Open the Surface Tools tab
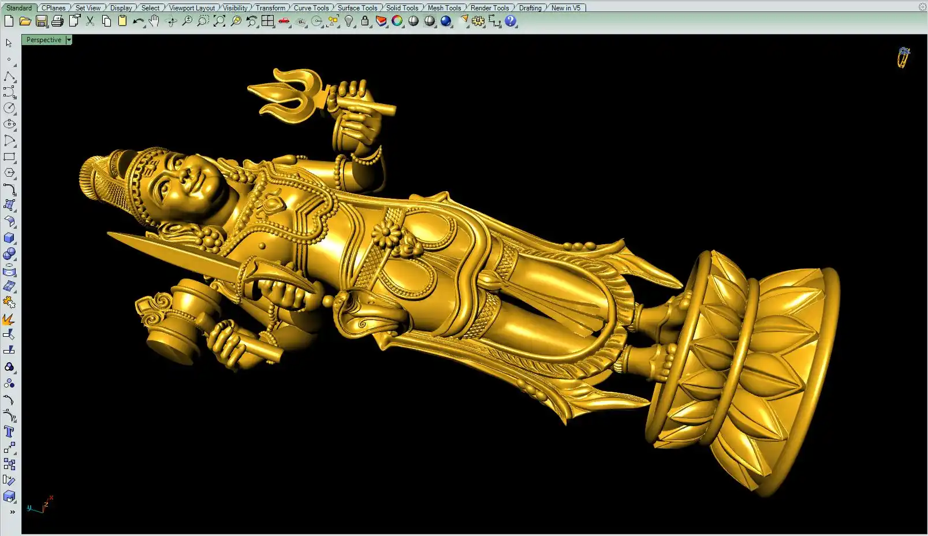 357,8
